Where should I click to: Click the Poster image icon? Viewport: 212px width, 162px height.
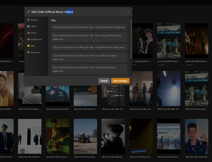pos(28,33)
